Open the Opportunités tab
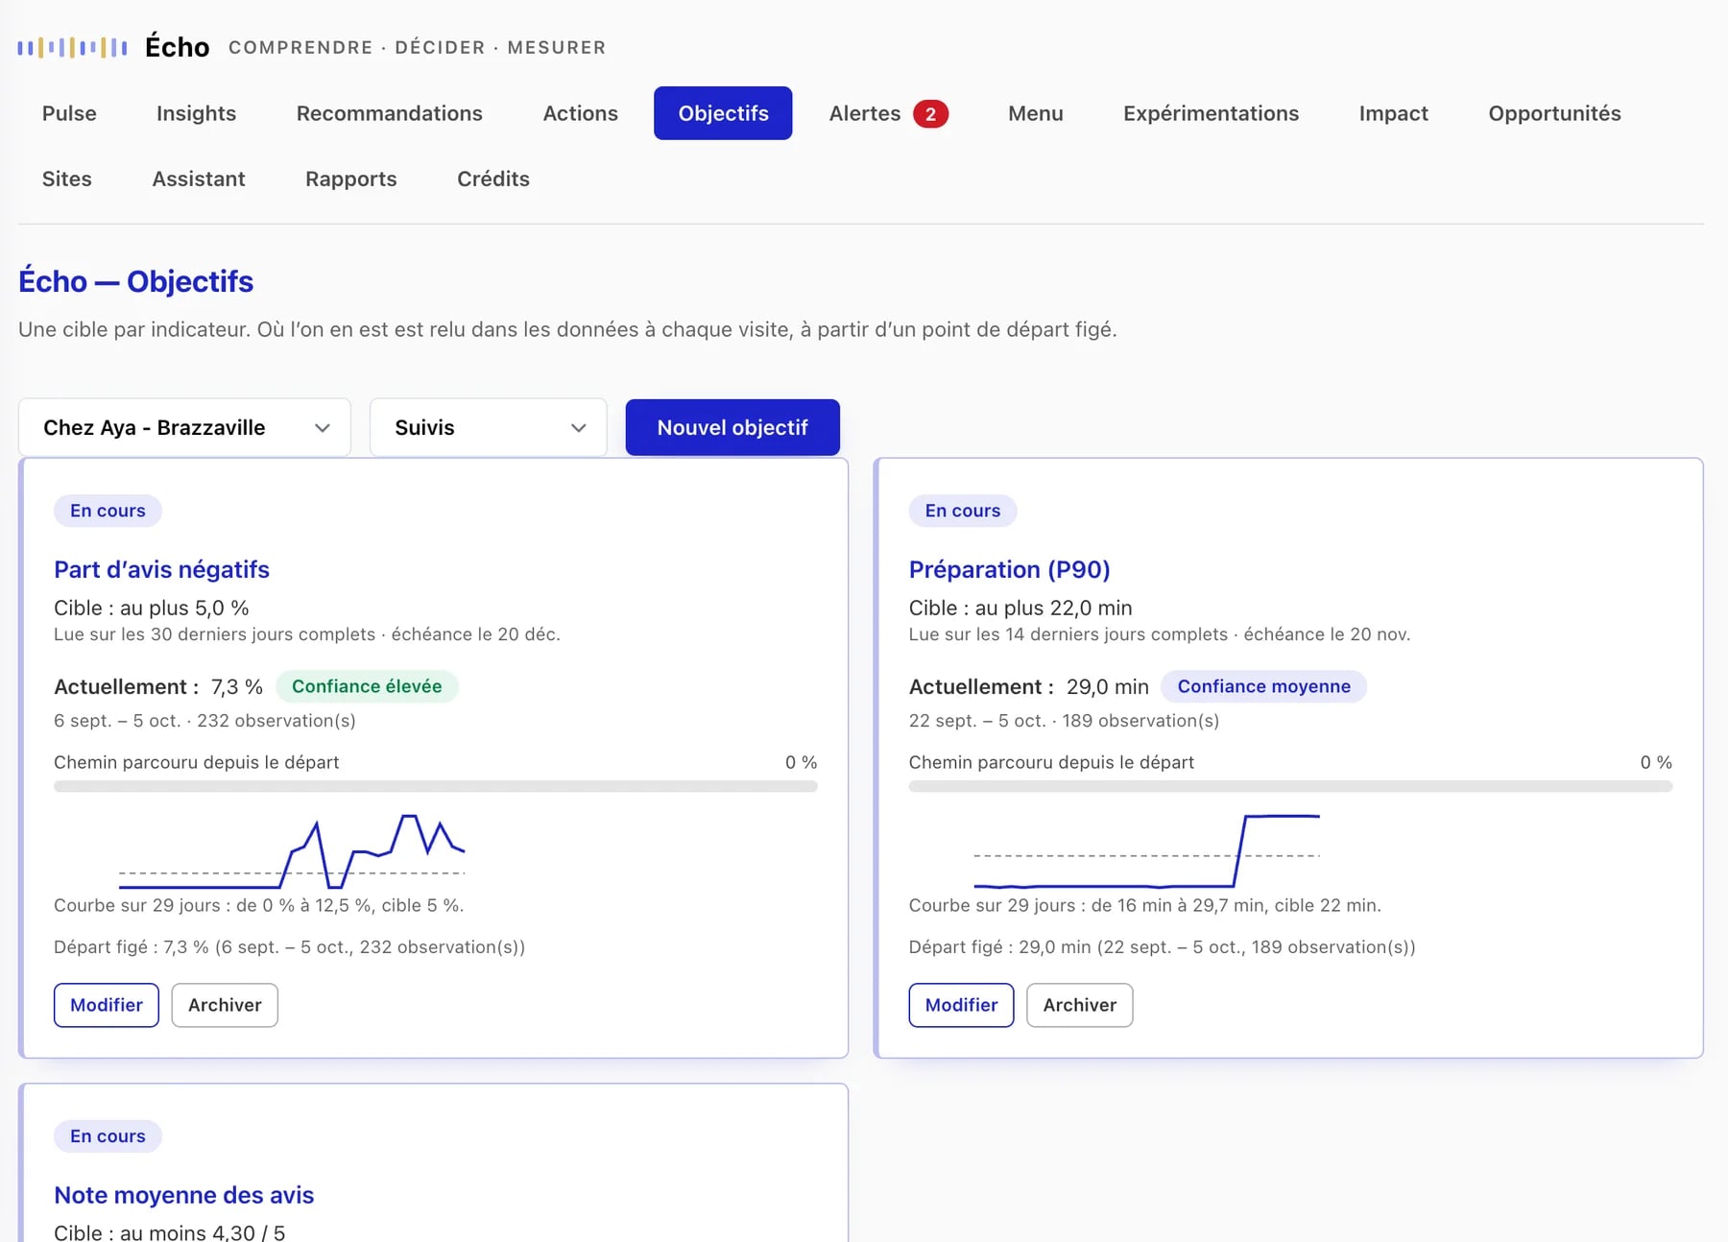Image resolution: width=1728 pixels, height=1242 pixels. click(x=1554, y=113)
